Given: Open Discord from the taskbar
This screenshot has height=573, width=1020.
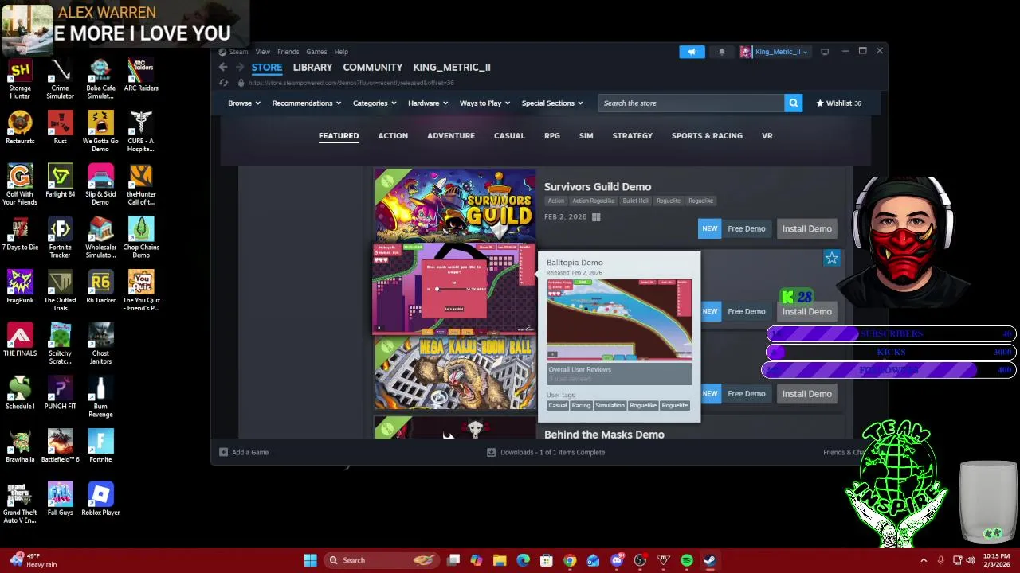Looking at the screenshot, I should click(617, 560).
